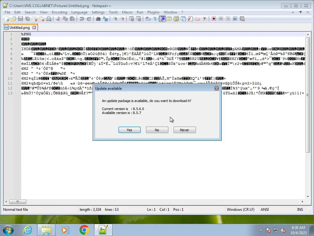The image size is (314, 236).
Task: Start macro recording red dot icon
Action: (214, 19)
